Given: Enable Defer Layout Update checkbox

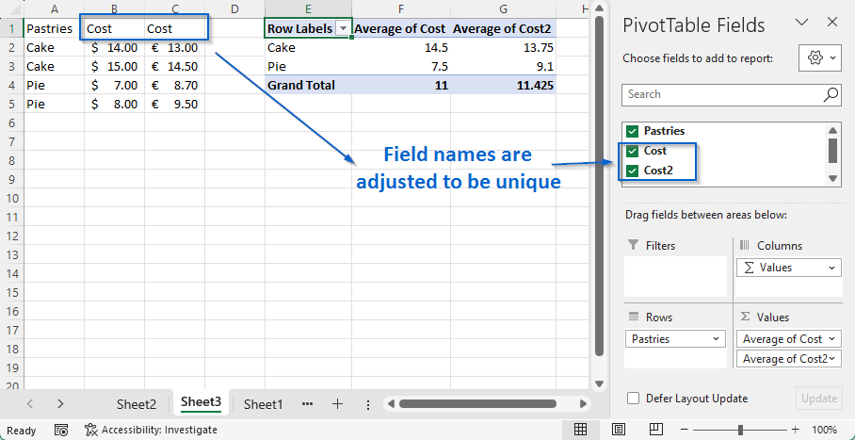Looking at the screenshot, I should 633,399.
